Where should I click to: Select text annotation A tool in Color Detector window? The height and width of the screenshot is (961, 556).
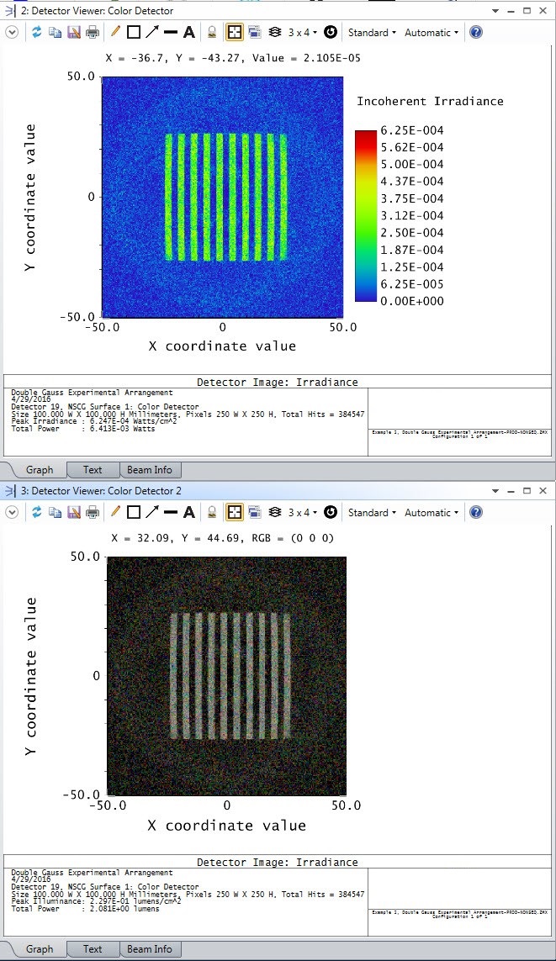[189, 33]
